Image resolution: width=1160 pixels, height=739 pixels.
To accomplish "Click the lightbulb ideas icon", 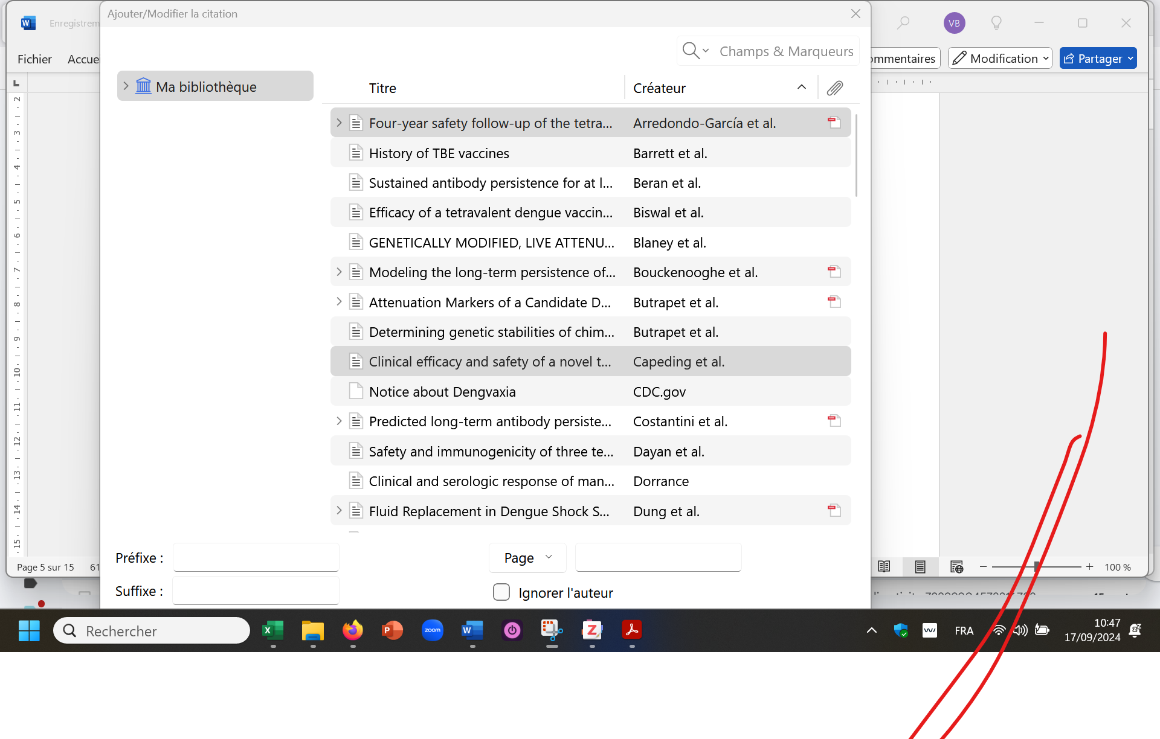I will pos(996,23).
